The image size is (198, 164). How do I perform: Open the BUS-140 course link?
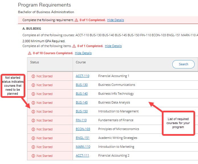(82, 94)
